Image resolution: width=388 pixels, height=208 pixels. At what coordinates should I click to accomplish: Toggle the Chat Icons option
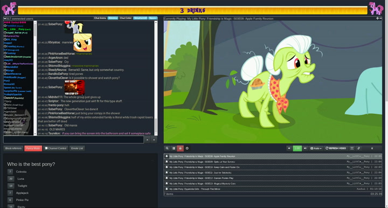100,18
